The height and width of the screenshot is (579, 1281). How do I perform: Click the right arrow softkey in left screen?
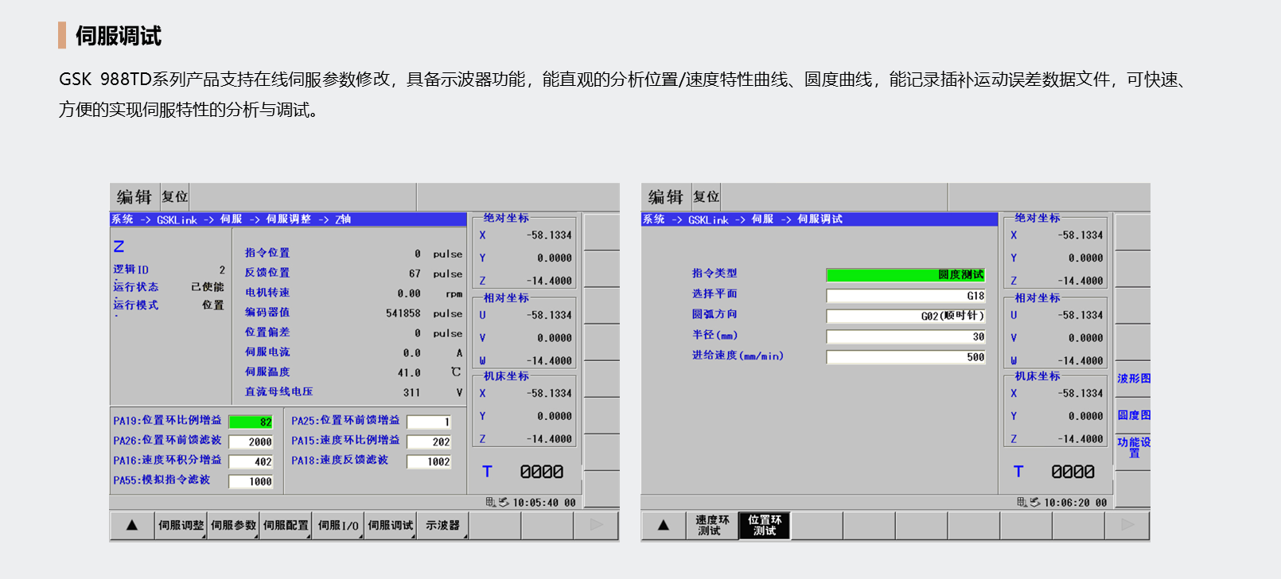click(x=596, y=525)
